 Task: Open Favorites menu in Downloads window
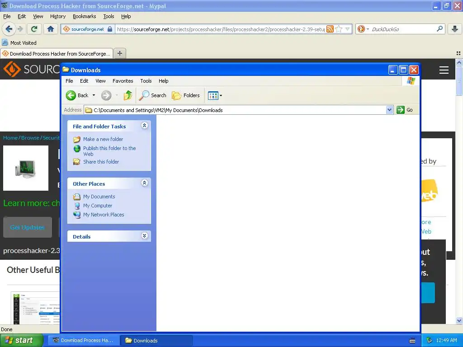[123, 81]
